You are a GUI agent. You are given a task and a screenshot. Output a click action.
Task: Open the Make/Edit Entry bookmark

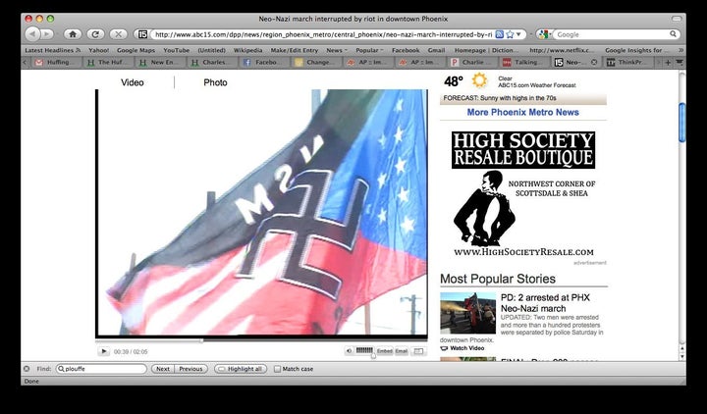pos(294,50)
